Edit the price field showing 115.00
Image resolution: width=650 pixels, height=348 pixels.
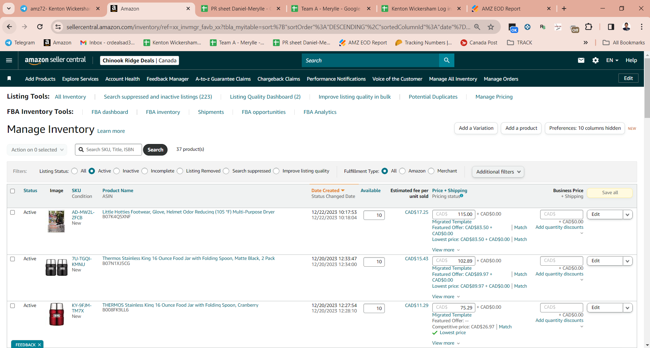click(454, 214)
